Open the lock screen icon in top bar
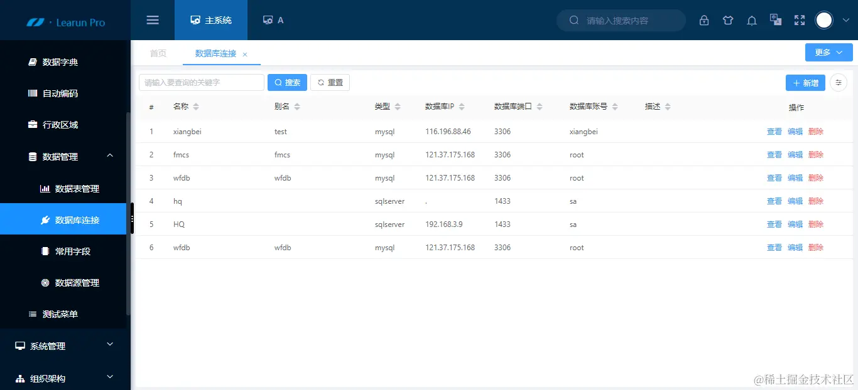This screenshot has width=858, height=390. coord(703,19)
